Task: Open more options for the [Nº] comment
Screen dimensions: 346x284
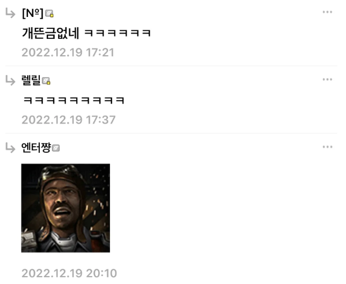Action: click(x=327, y=12)
